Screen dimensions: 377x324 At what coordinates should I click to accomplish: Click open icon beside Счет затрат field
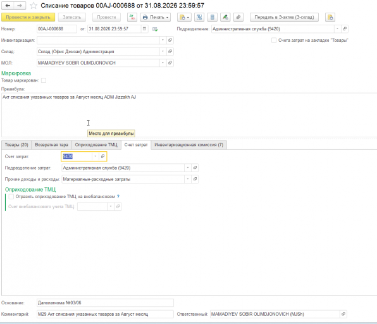pyautogui.click(x=102, y=156)
